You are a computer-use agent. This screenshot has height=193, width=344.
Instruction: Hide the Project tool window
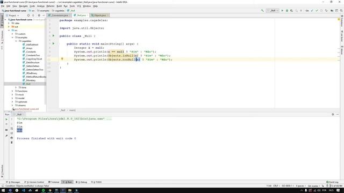point(44,16)
